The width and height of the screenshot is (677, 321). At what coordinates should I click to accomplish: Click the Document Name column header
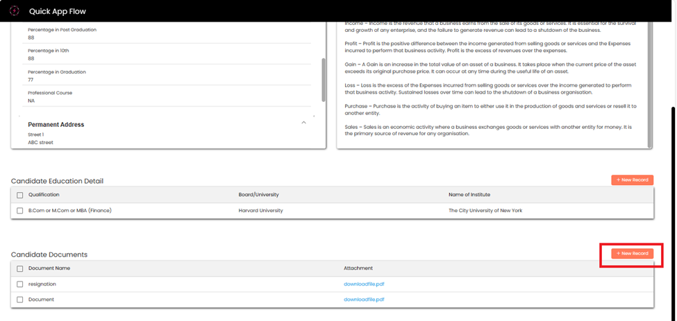click(49, 268)
